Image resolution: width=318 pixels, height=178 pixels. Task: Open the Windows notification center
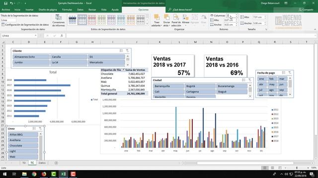pyautogui.click(x=312, y=174)
